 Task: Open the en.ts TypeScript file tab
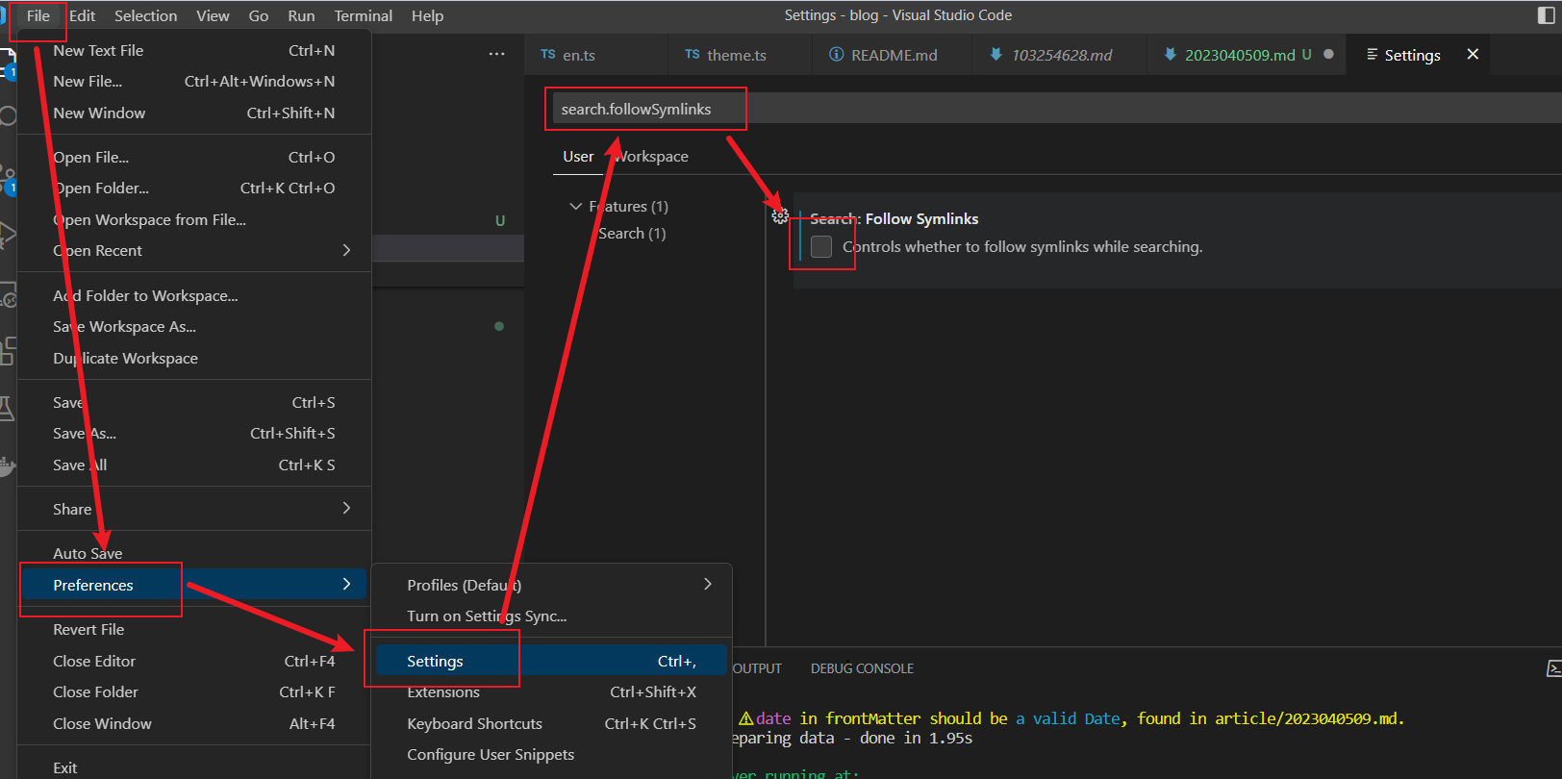(567, 55)
